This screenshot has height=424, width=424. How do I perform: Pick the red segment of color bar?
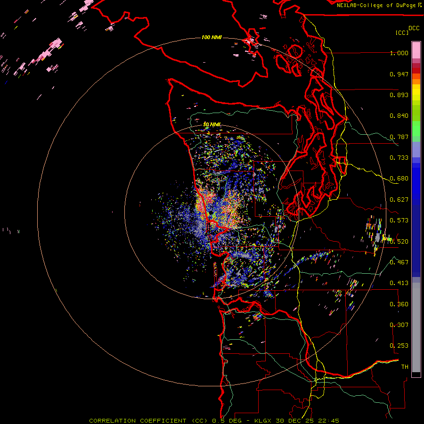(416, 71)
